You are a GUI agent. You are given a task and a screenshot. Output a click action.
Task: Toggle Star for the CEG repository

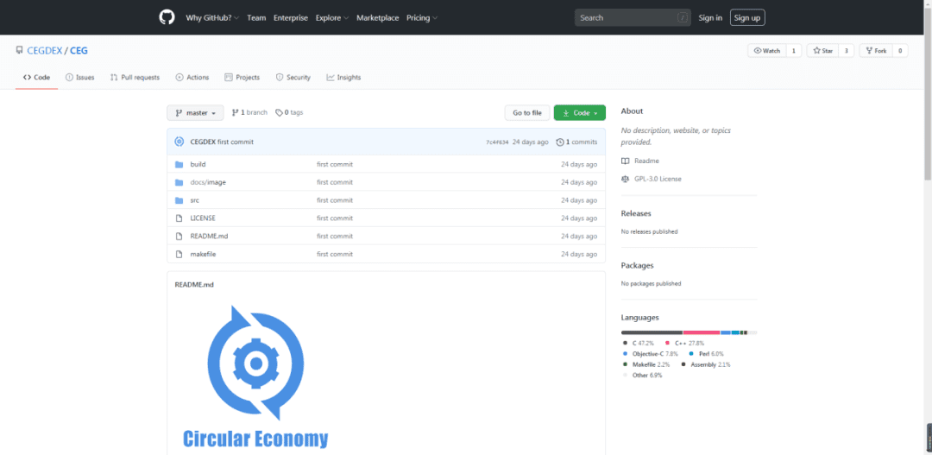[822, 51]
